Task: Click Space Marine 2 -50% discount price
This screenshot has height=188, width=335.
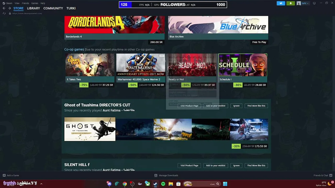Action: [x=147, y=85]
